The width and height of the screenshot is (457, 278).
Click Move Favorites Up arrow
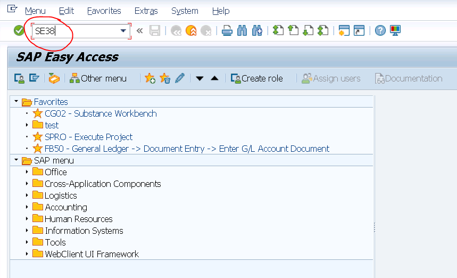214,78
